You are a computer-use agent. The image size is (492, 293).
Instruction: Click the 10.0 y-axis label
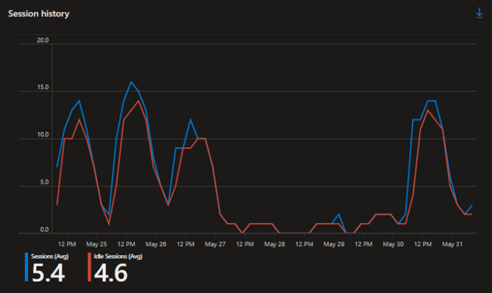pos(43,134)
